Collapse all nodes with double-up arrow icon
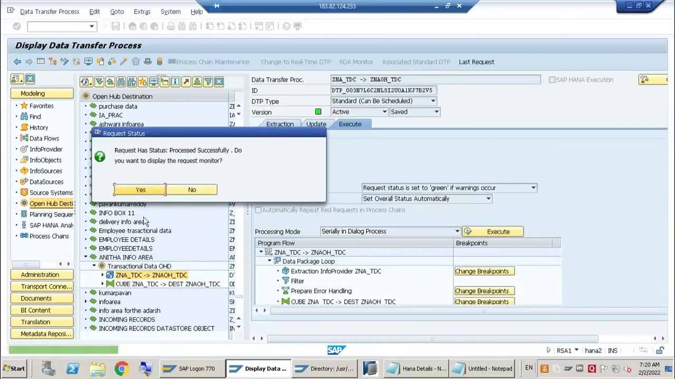Image resolution: width=675 pixels, height=379 pixels. pyautogui.click(x=110, y=82)
